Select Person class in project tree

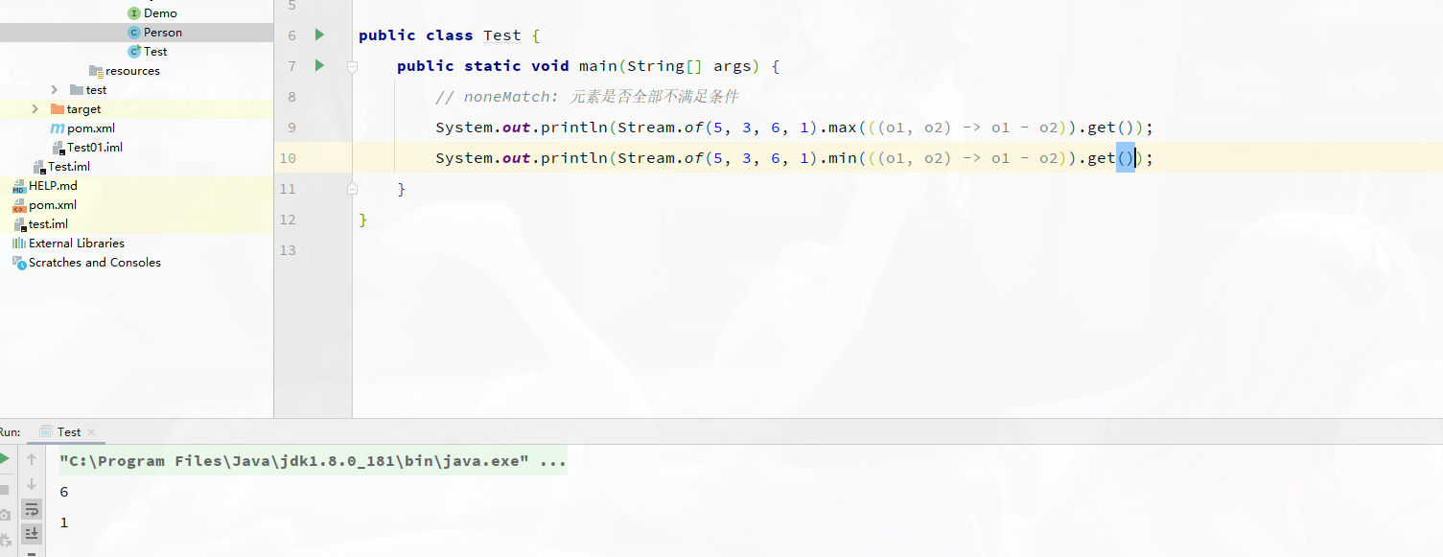tap(163, 32)
